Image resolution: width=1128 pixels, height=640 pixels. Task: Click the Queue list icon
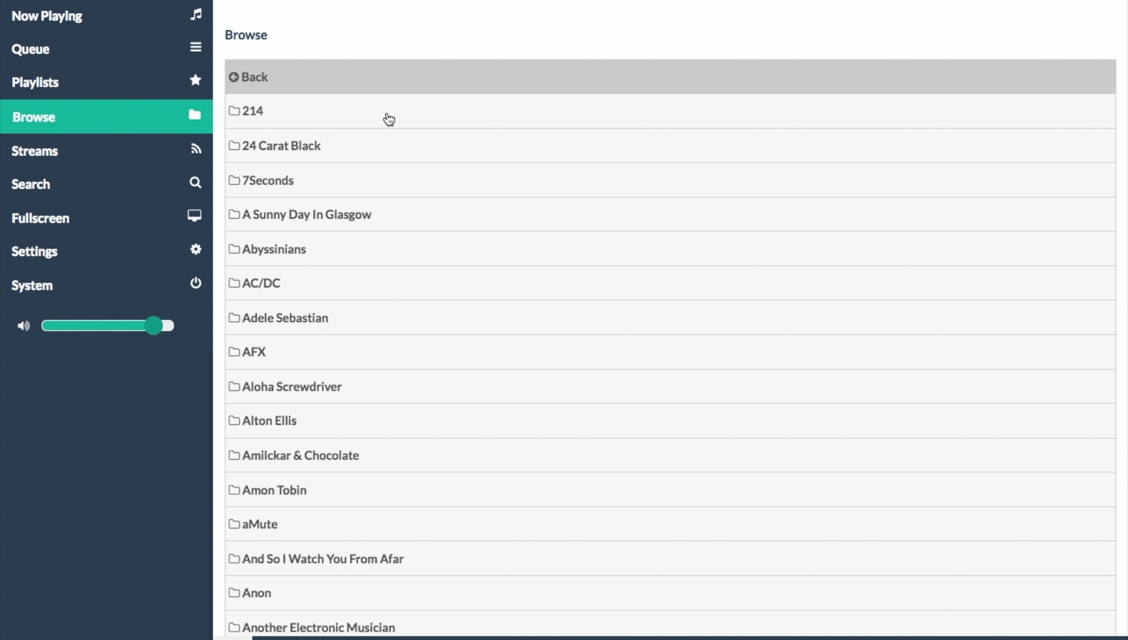coord(196,47)
